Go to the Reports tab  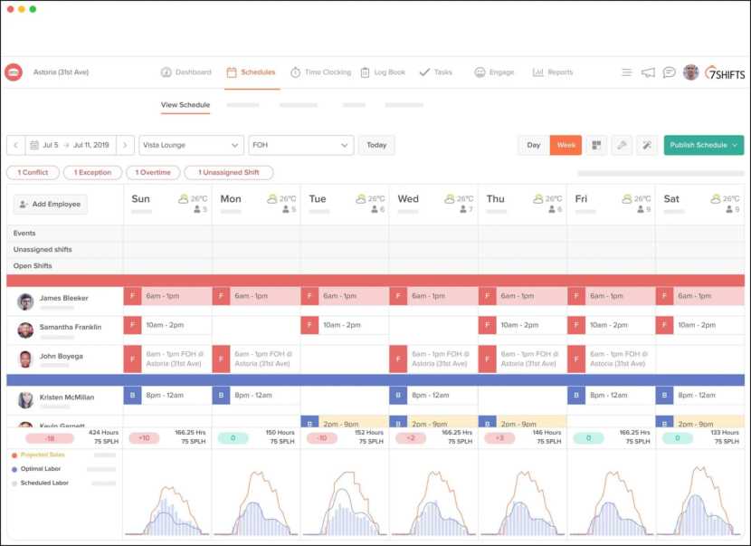point(553,72)
